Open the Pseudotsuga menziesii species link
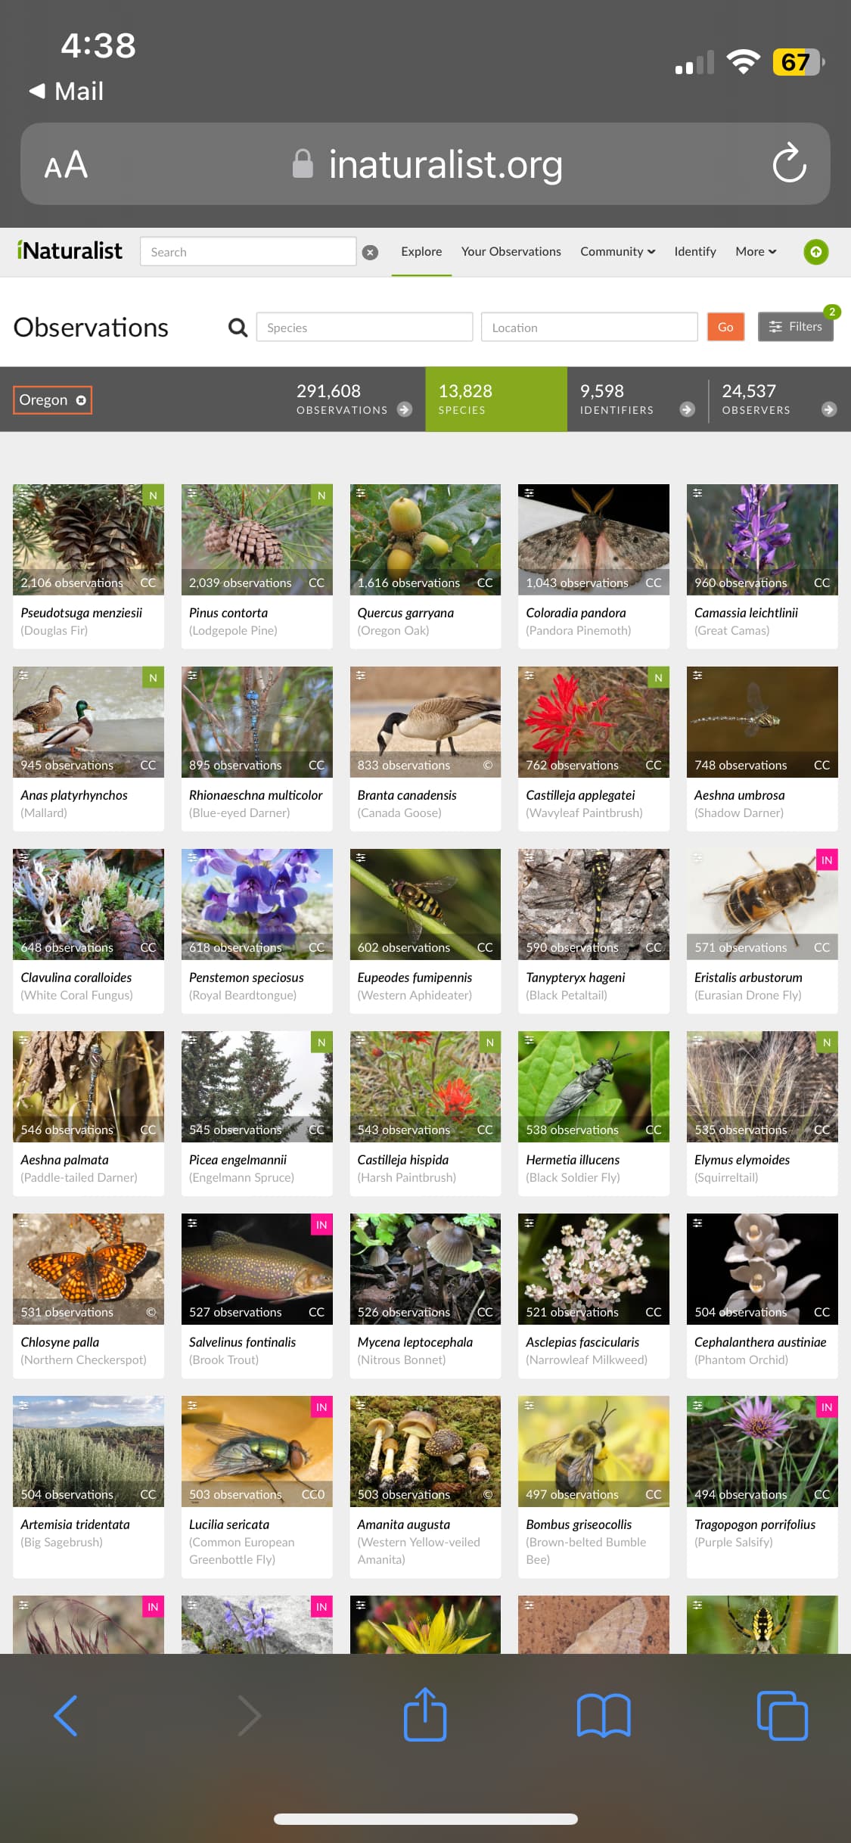This screenshot has height=1843, width=851. [x=81, y=613]
